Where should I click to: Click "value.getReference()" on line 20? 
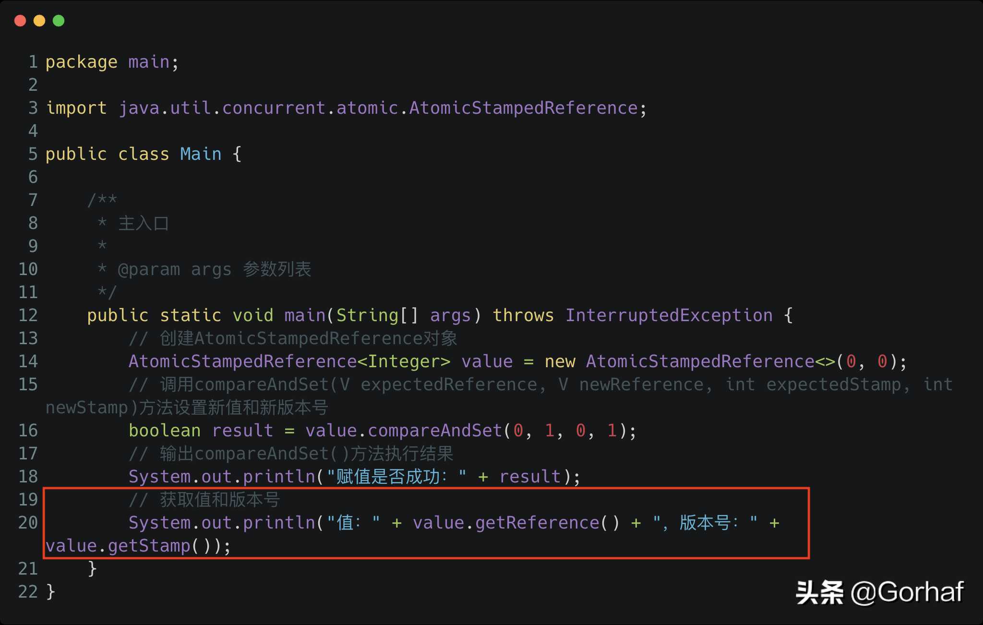pos(516,523)
